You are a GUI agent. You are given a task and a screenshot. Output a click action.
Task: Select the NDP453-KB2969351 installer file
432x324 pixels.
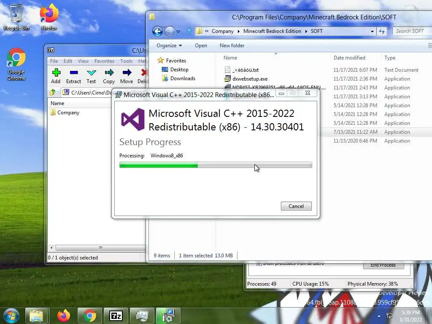click(x=278, y=87)
